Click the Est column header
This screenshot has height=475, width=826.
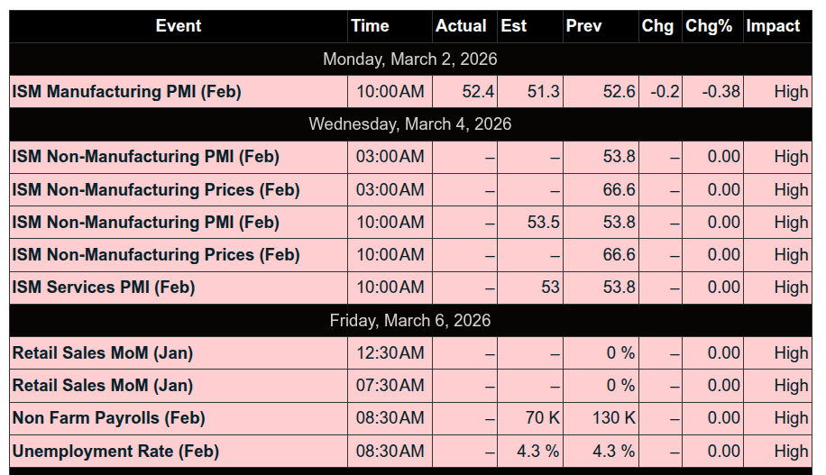[514, 26]
